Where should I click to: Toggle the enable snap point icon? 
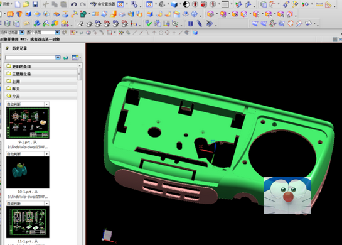point(121,33)
